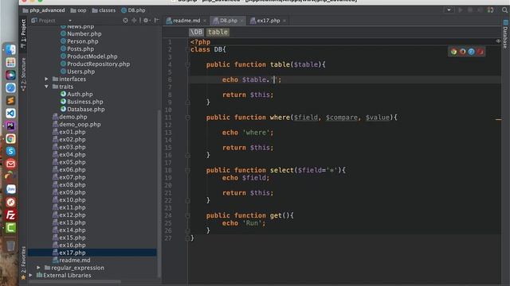The image size is (510, 286).
Task: Open in Safari browser icon in editor
Action: [x=471, y=52]
